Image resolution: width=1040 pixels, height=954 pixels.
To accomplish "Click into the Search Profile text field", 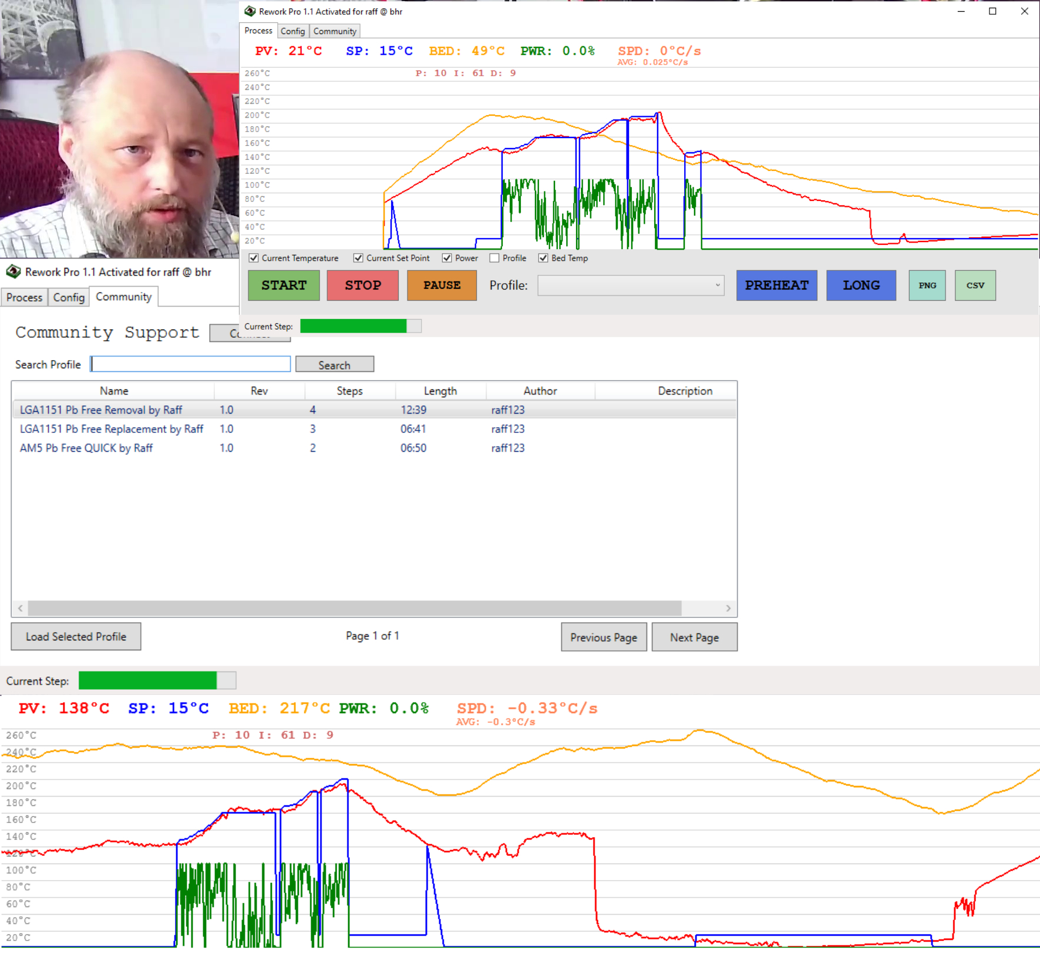I will pos(190,364).
